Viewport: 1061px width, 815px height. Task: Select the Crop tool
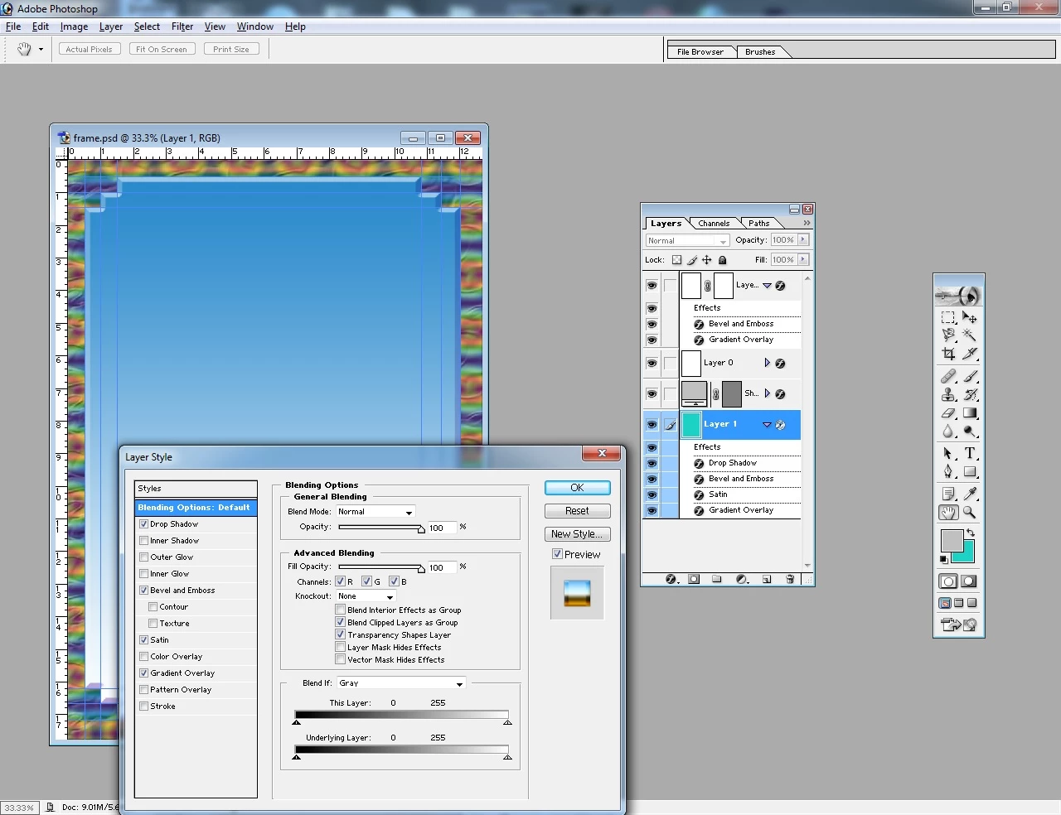[948, 354]
